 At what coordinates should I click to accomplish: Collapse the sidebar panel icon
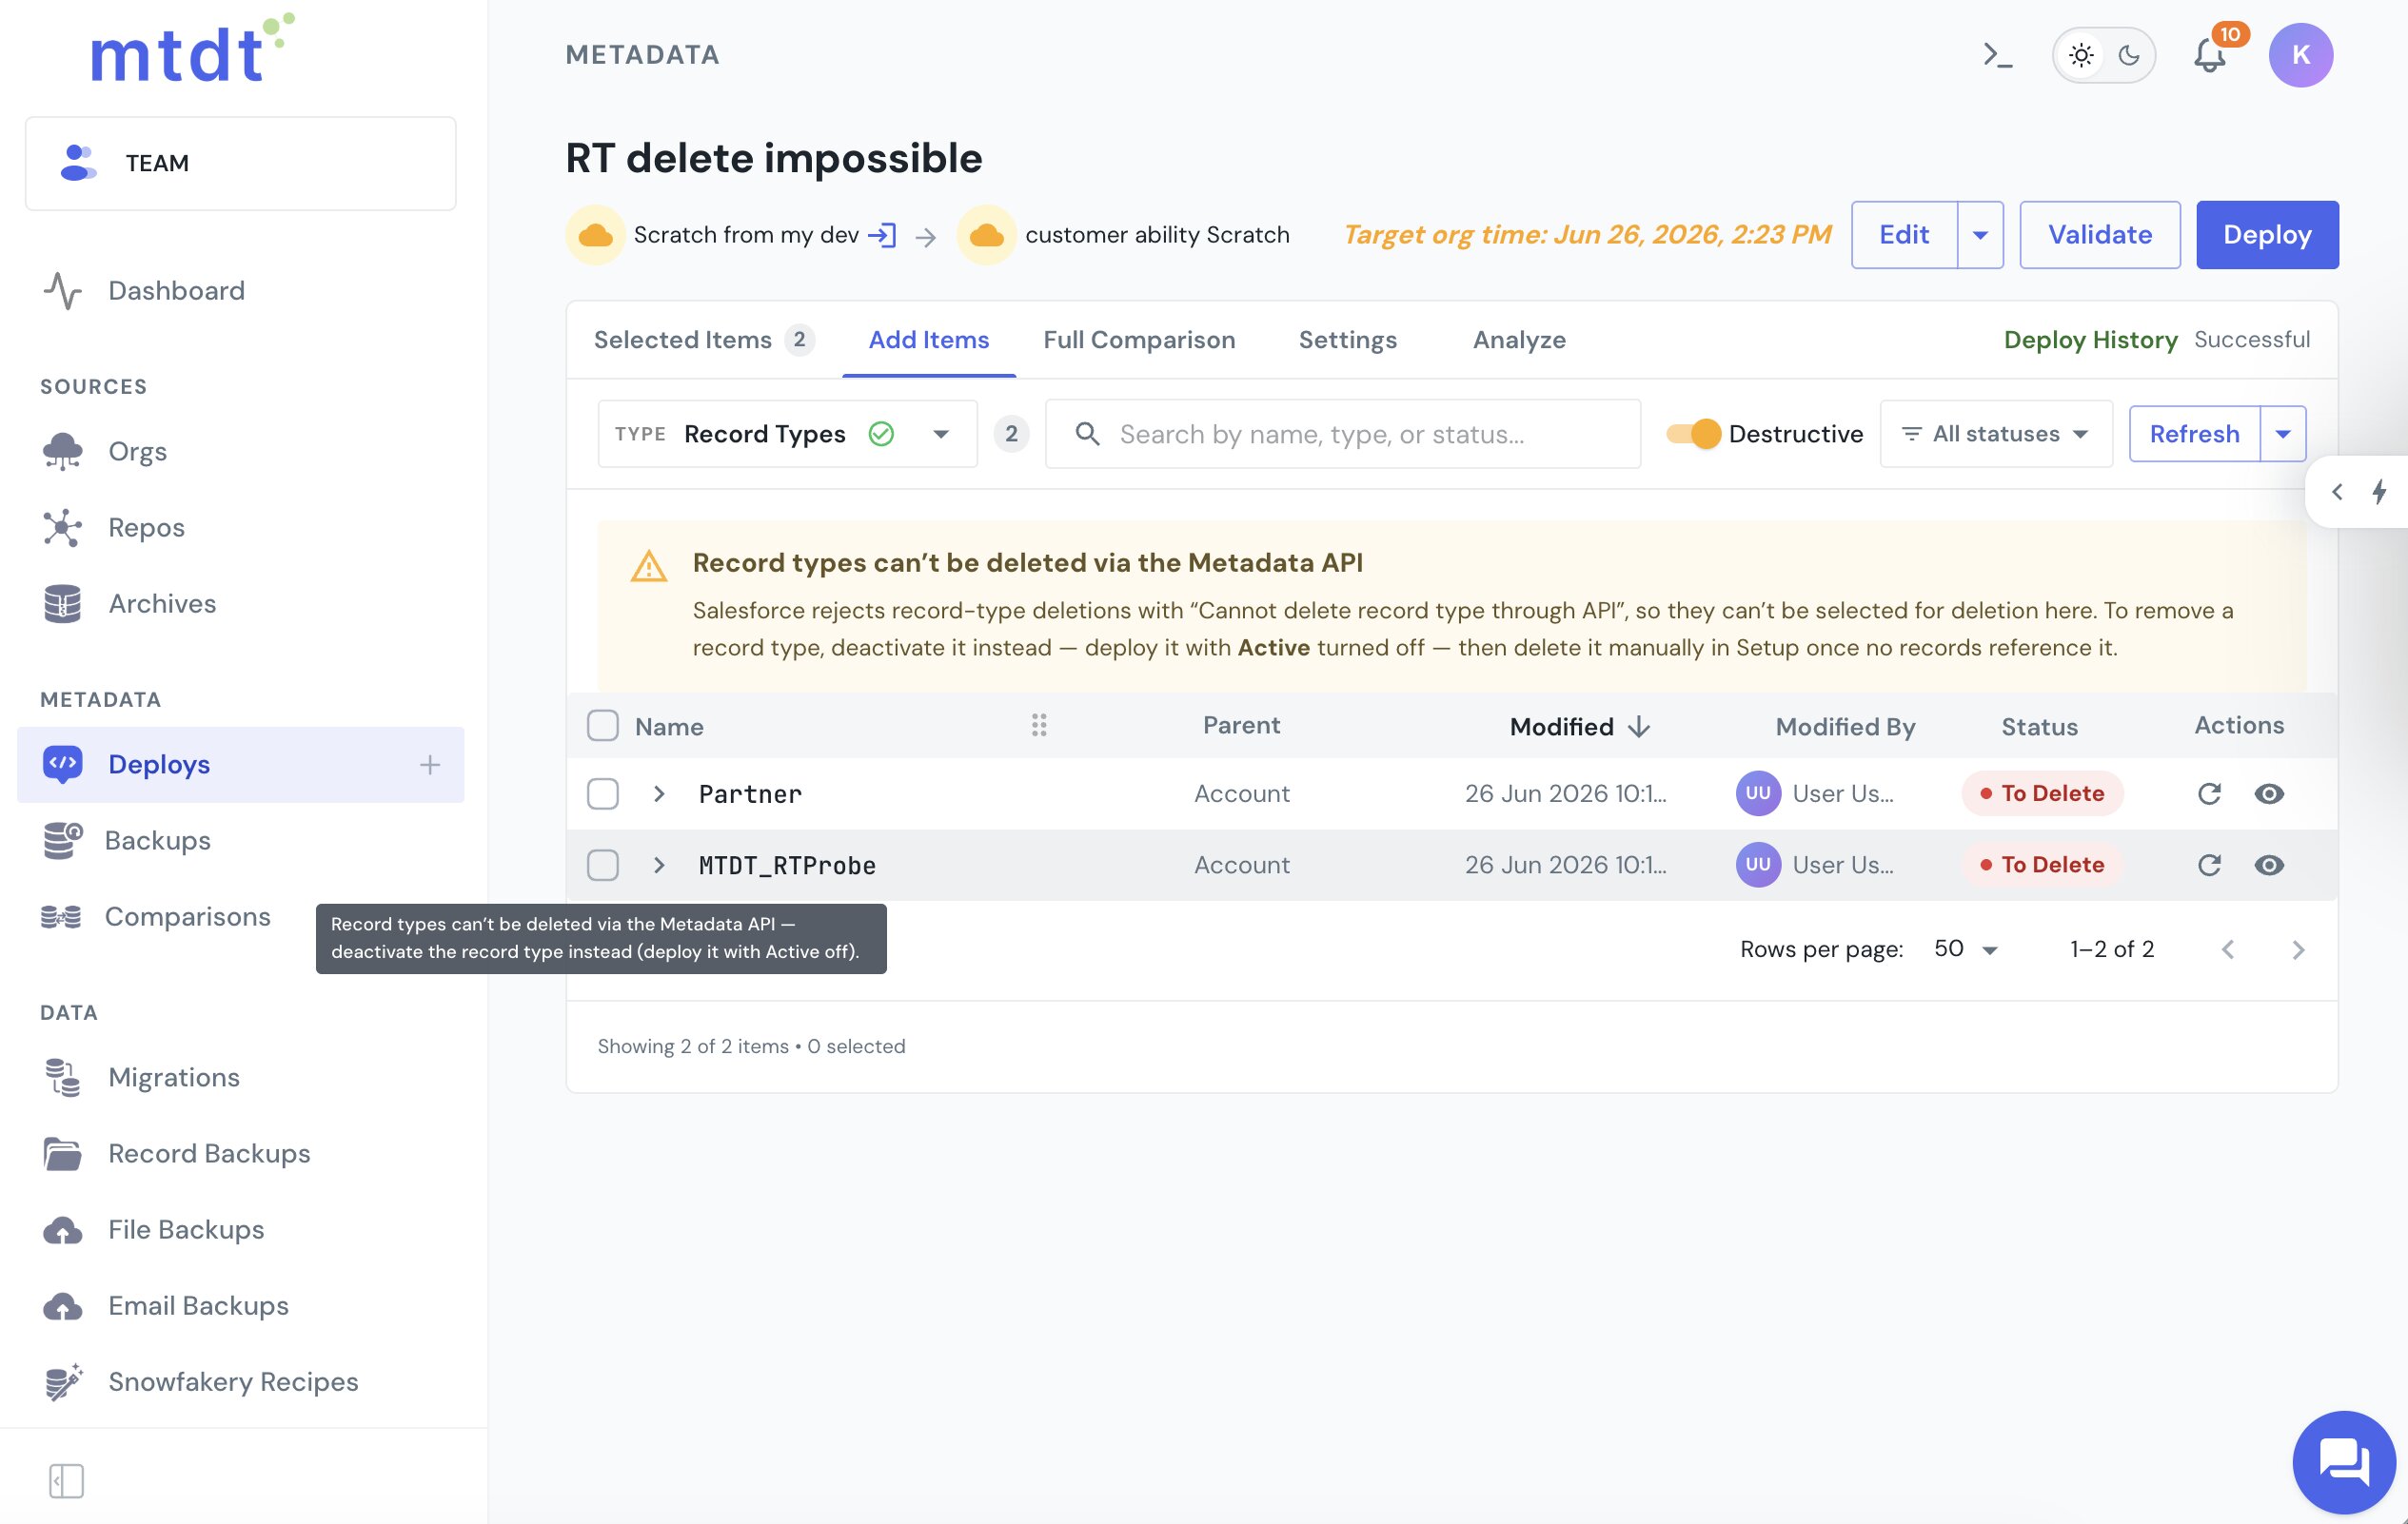(x=66, y=1480)
